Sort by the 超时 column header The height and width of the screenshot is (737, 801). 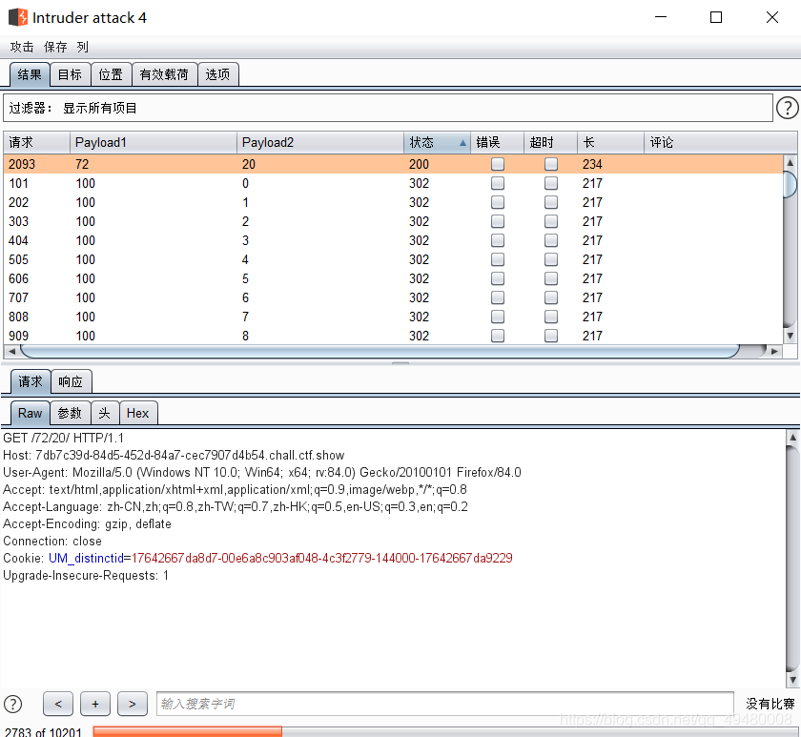pyautogui.click(x=551, y=142)
